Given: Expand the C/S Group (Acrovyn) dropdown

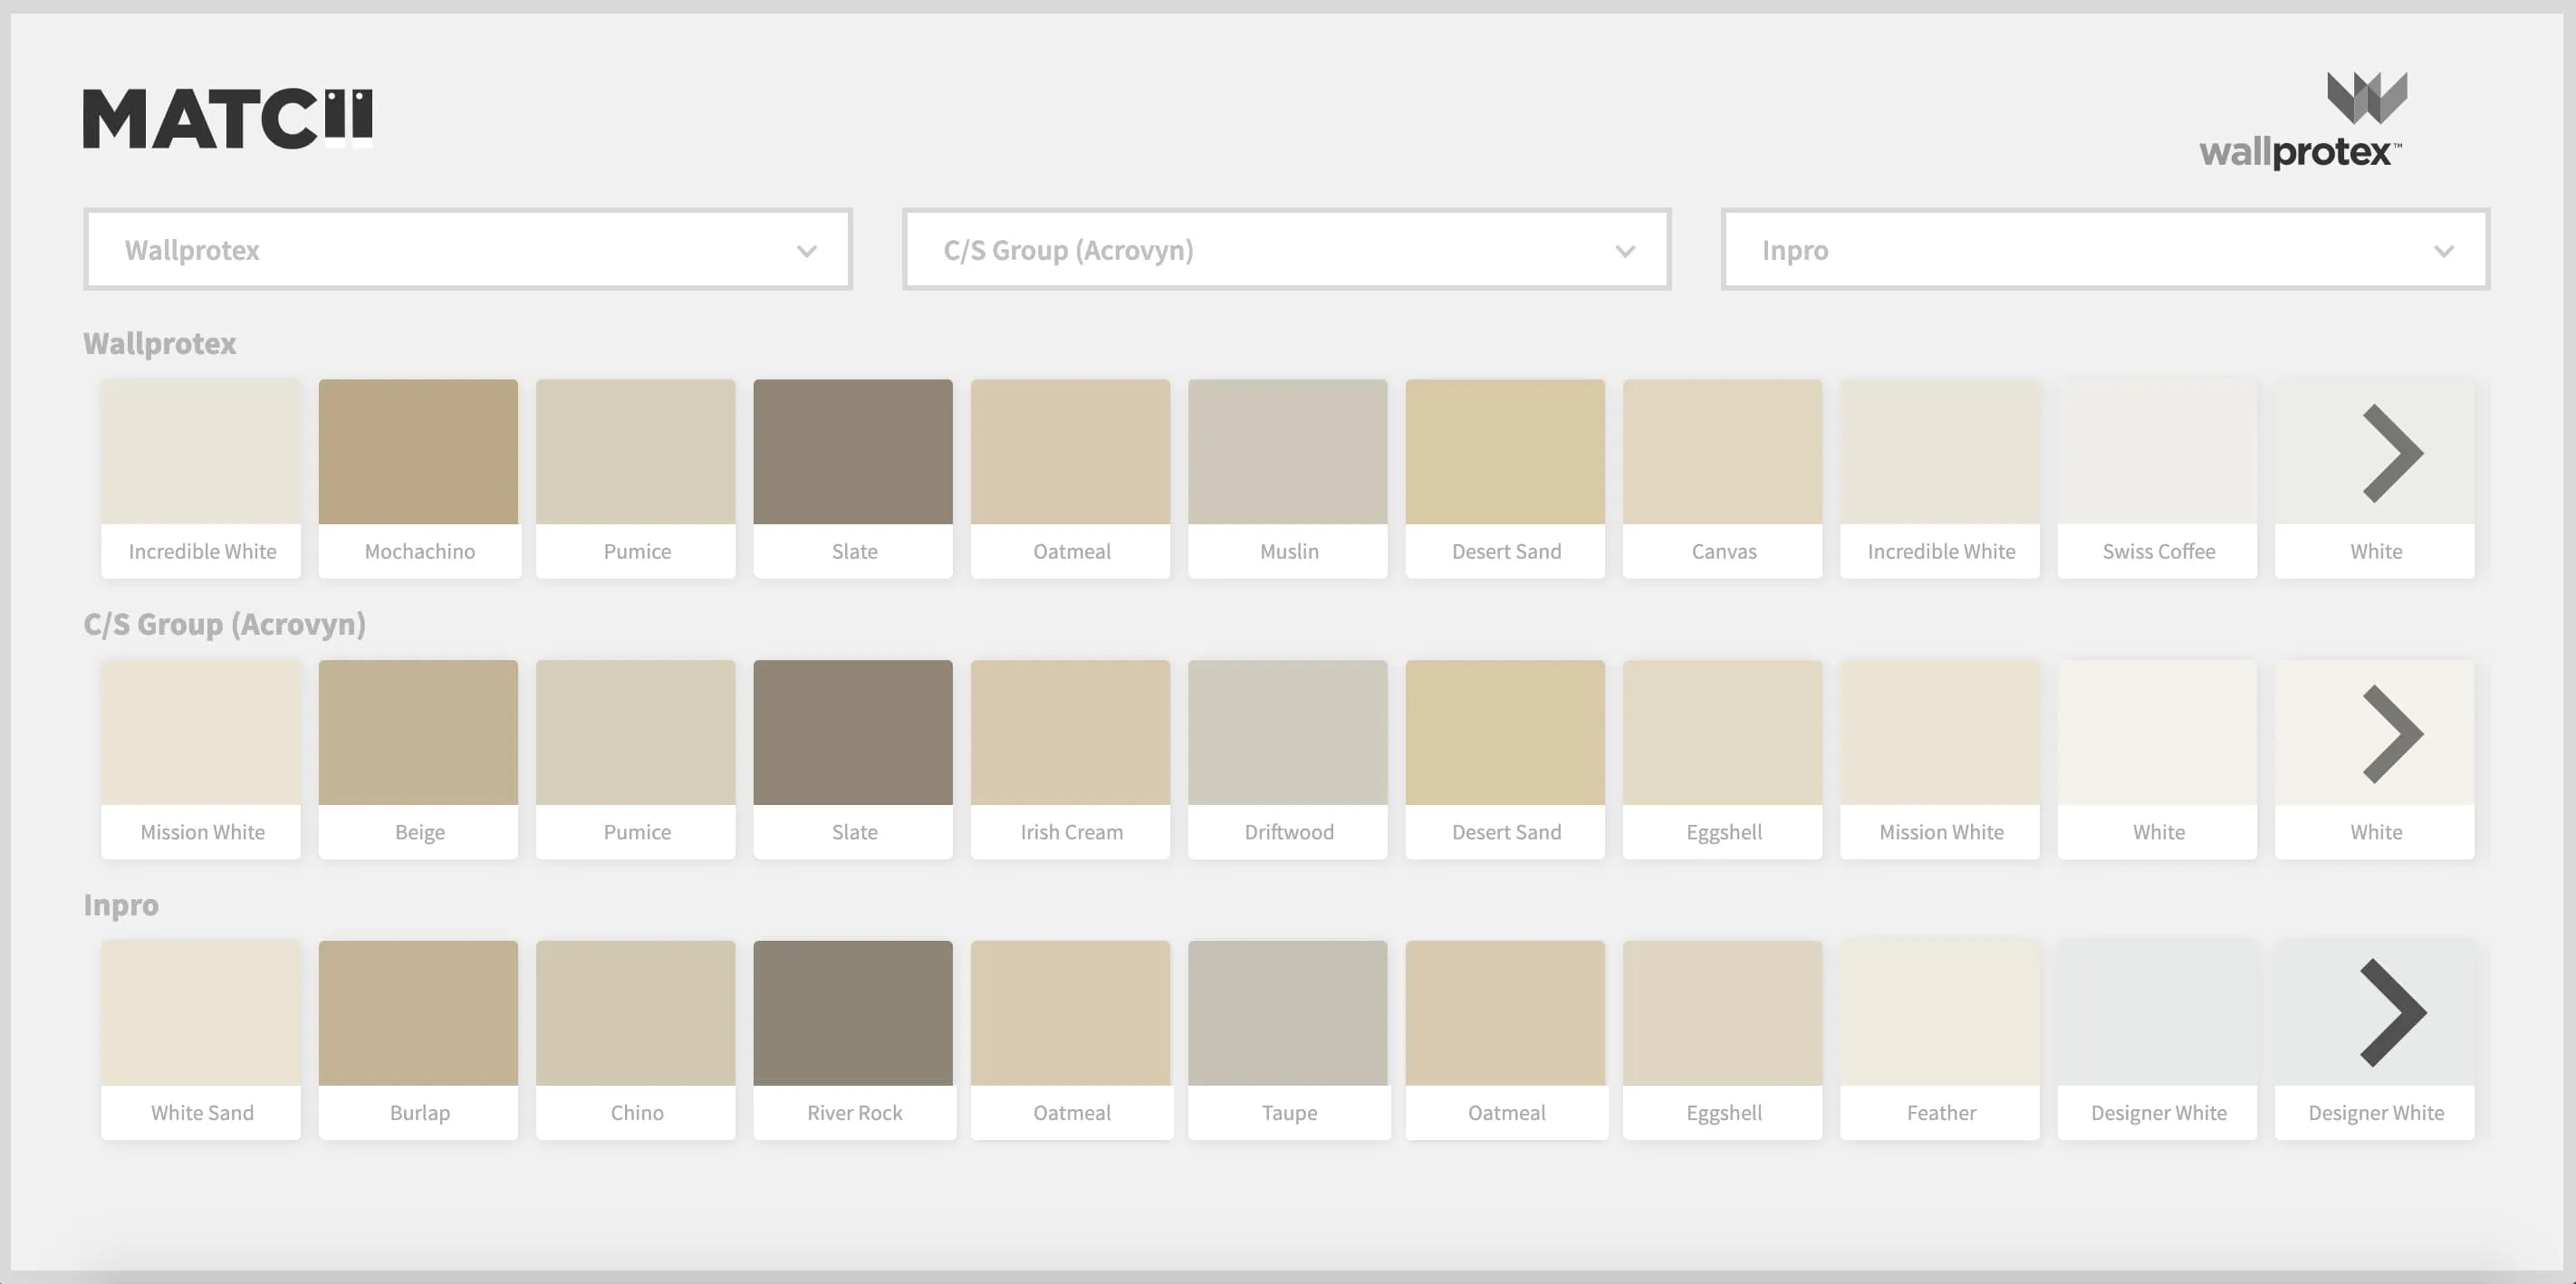Looking at the screenshot, I should click(1286, 250).
